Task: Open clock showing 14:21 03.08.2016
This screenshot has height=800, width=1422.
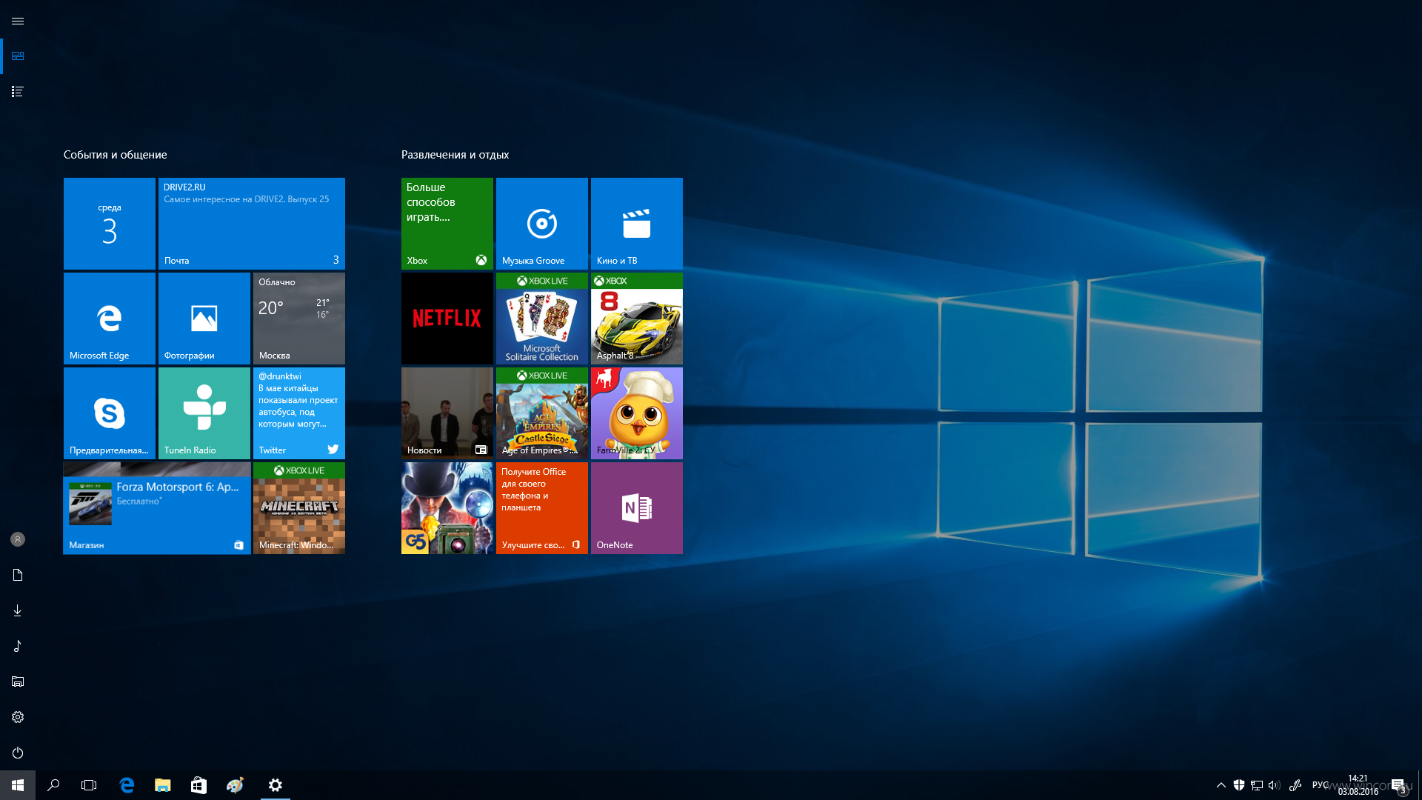Action: [x=1358, y=785]
